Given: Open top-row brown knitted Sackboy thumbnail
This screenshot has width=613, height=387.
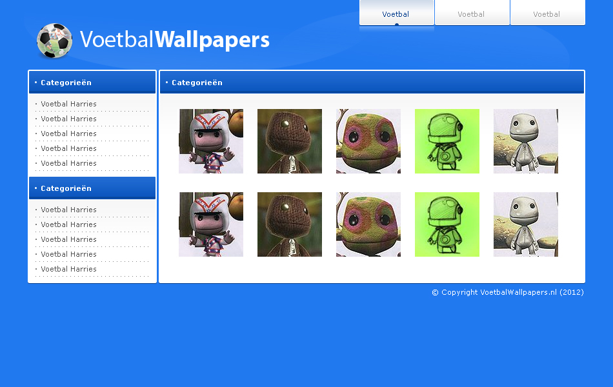Looking at the screenshot, I should (x=290, y=141).
